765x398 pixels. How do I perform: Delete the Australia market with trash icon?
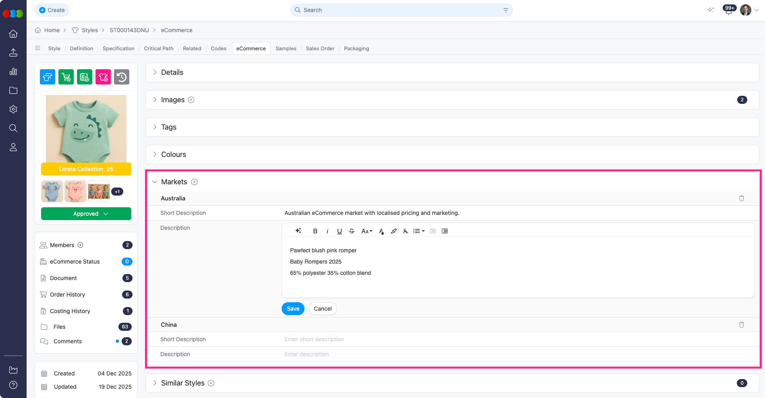(x=741, y=198)
